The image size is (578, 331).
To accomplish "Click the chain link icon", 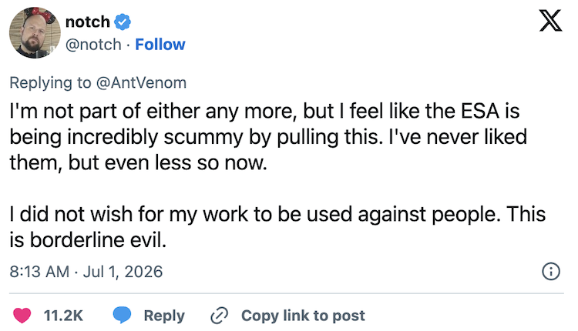I will point(220,316).
